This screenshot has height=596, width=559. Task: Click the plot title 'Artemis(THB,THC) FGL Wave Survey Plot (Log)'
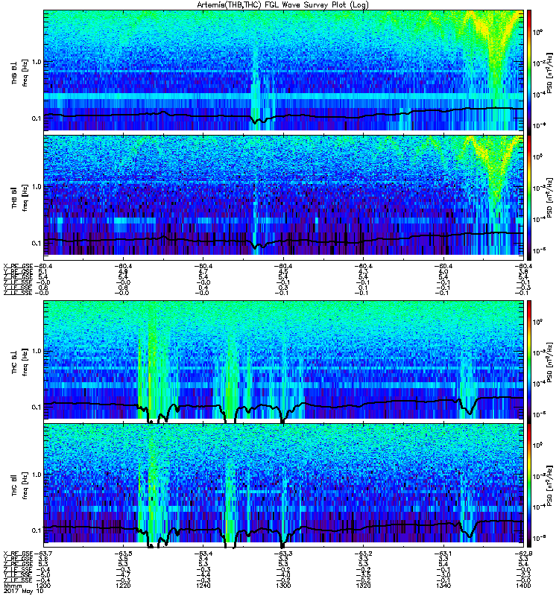[x=282, y=5]
